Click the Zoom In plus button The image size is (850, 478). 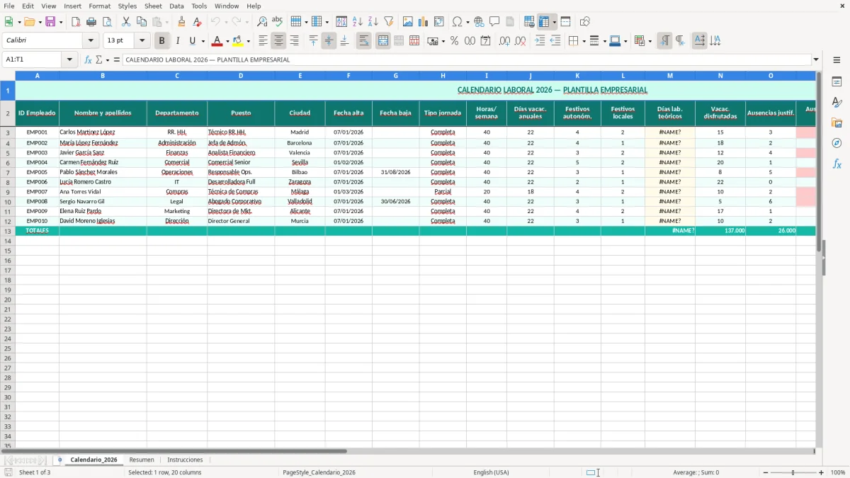[x=822, y=472]
